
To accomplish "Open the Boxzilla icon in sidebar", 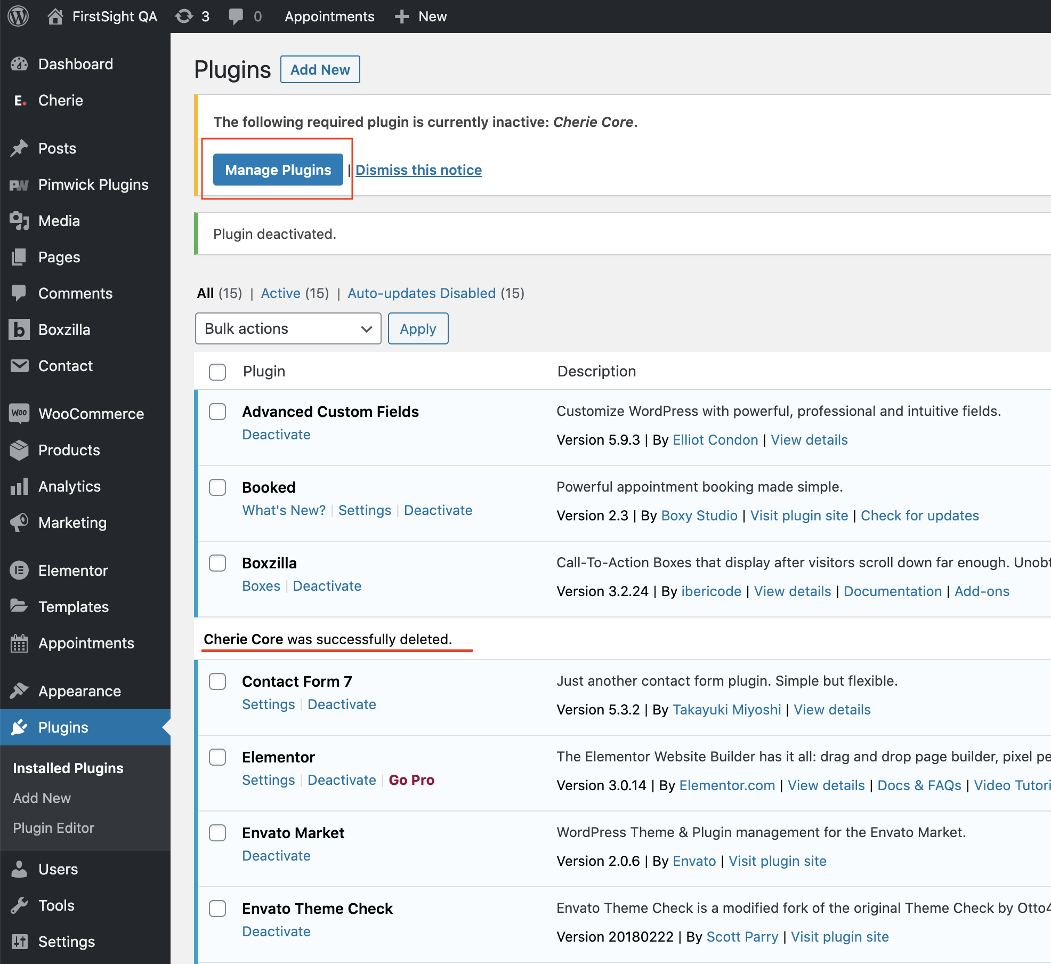I will pos(19,330).
